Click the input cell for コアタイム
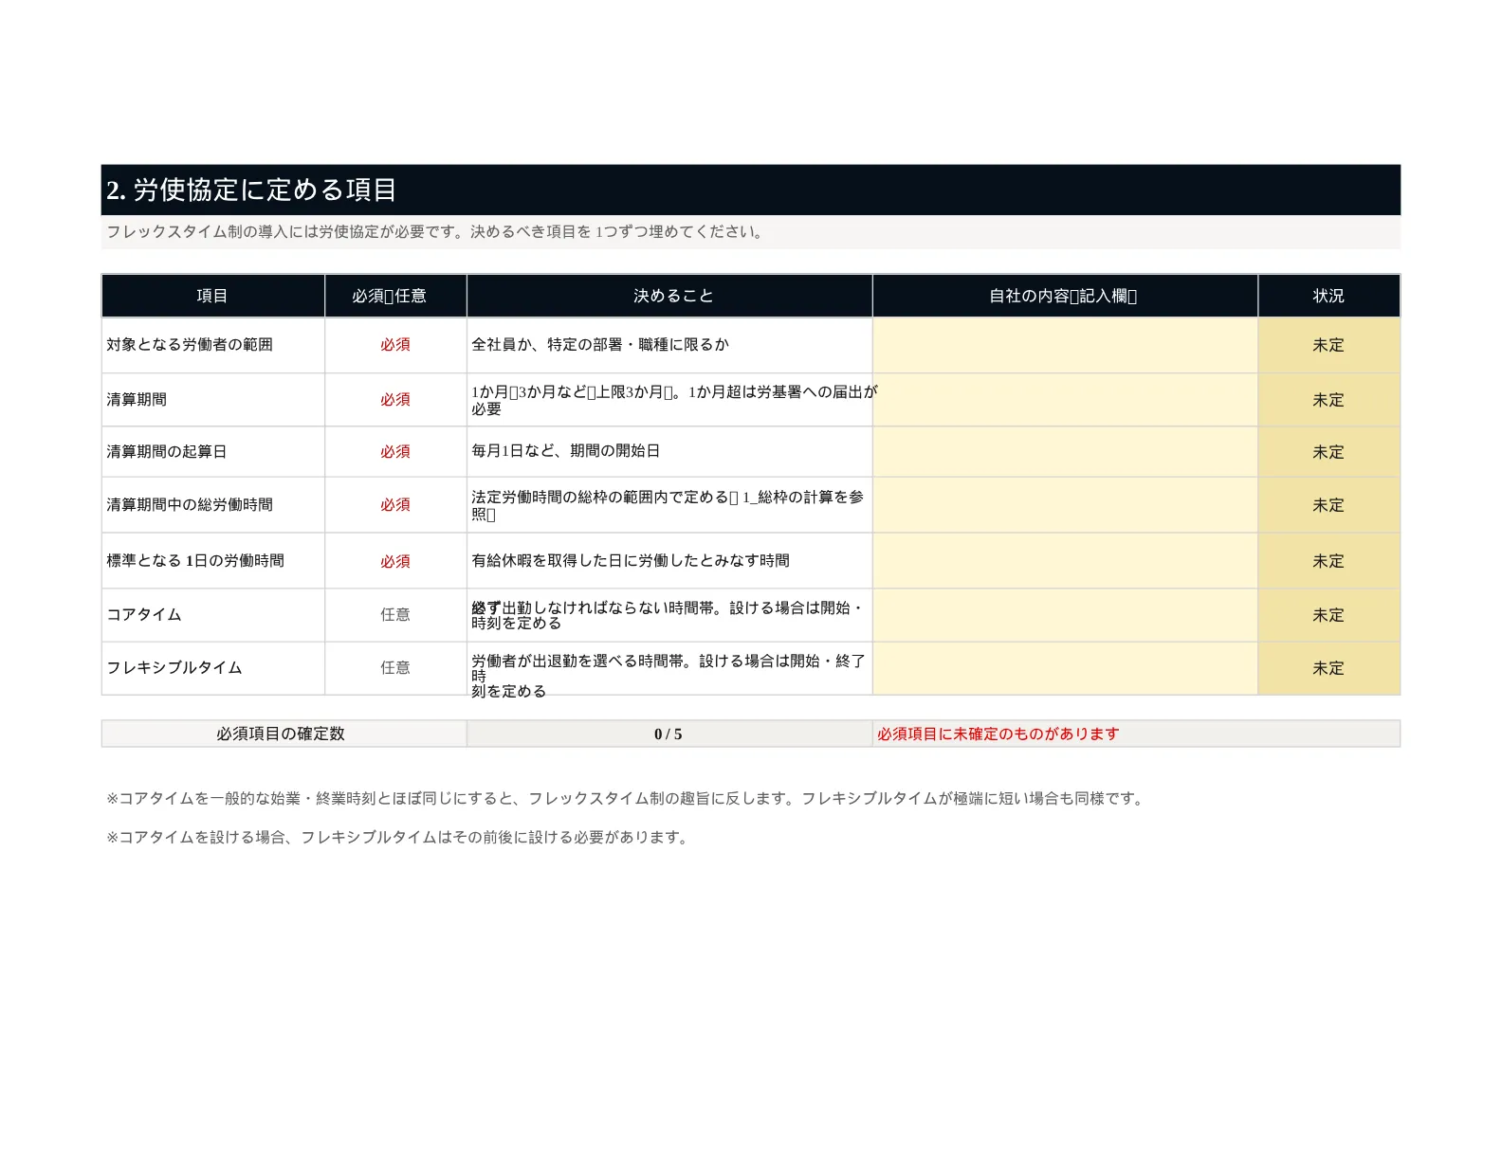Viewport: 1502px width, 1160px height. click(1065, 615)
